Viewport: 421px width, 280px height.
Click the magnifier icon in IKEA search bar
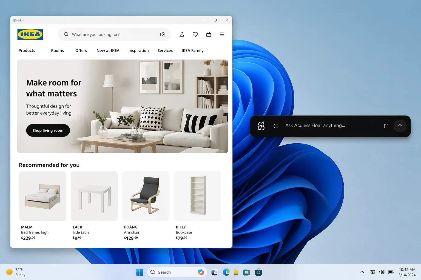66,34
